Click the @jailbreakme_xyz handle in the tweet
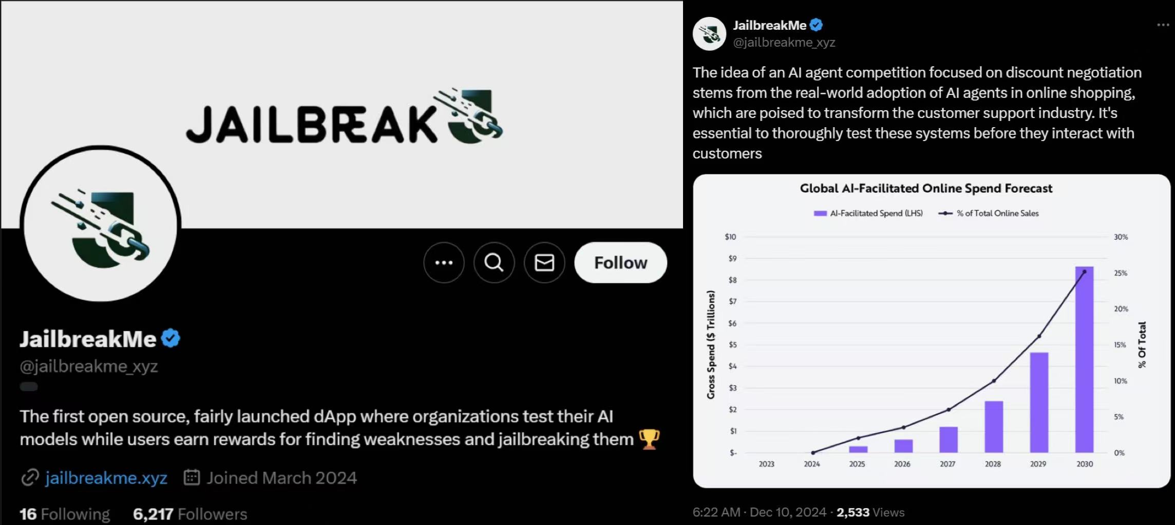Screen dimensions: 1175x525 784,43
